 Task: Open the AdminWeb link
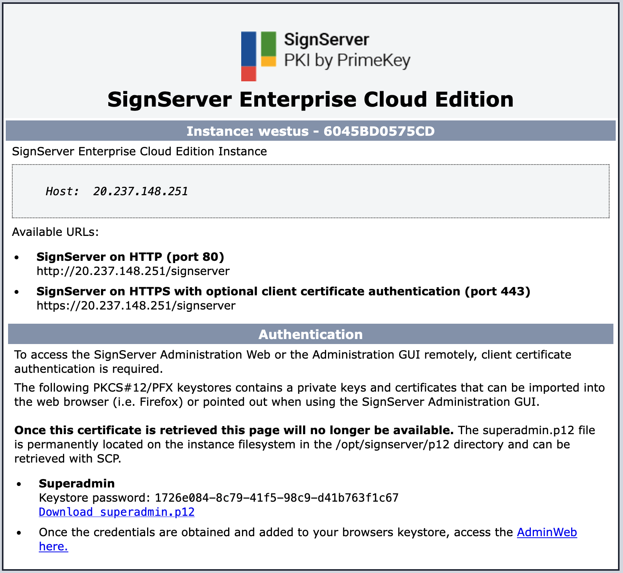pyautogui.click(x=547, y=532)
